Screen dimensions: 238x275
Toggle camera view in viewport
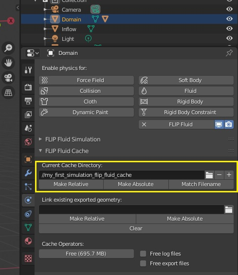point(8,78)
